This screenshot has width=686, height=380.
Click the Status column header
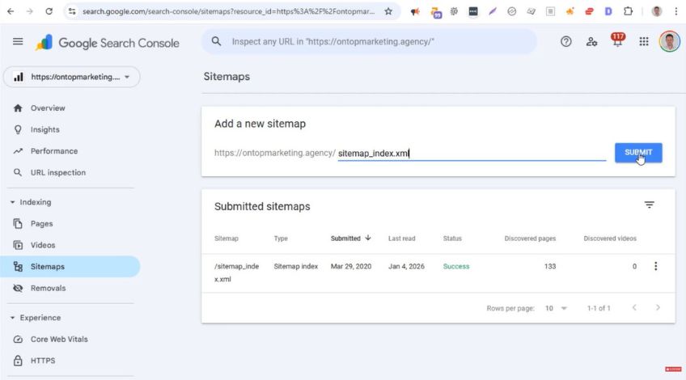click(x=452, y=239)
